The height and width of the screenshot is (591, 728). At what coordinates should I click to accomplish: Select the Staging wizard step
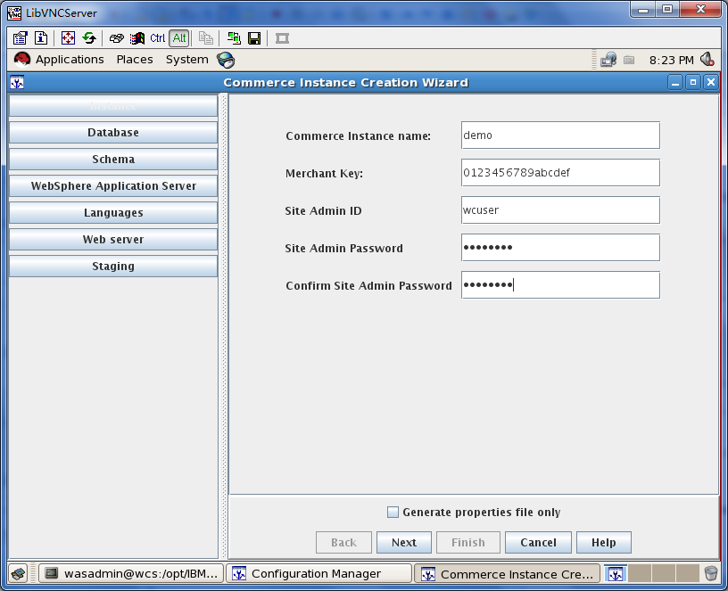113,267
